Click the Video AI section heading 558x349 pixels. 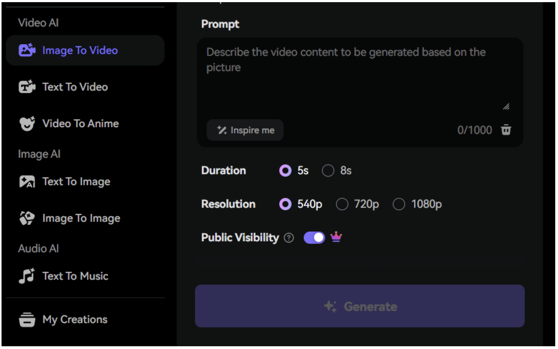coord(38,23)
